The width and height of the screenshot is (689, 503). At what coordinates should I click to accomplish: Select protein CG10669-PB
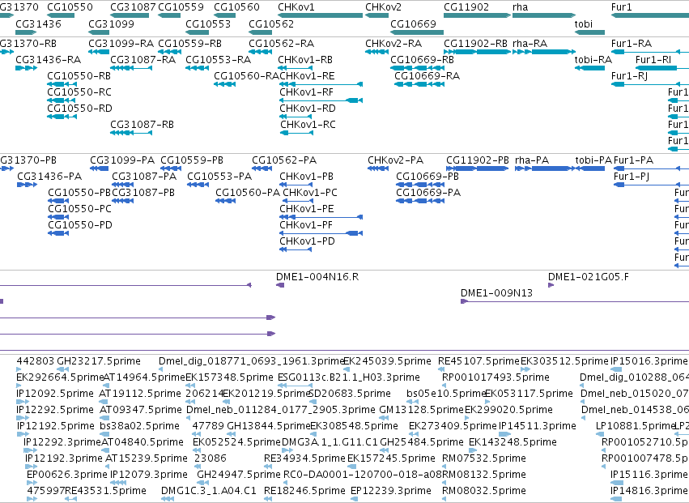pos(420,184)
